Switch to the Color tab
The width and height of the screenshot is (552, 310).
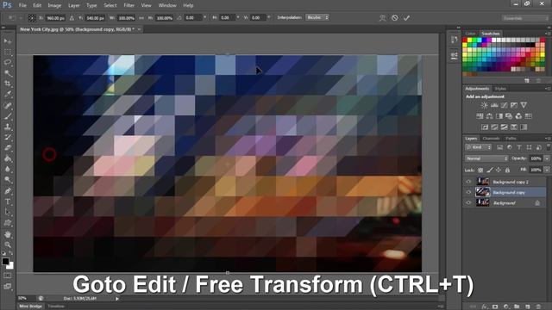pyautogui.click(x=470, y=34)
